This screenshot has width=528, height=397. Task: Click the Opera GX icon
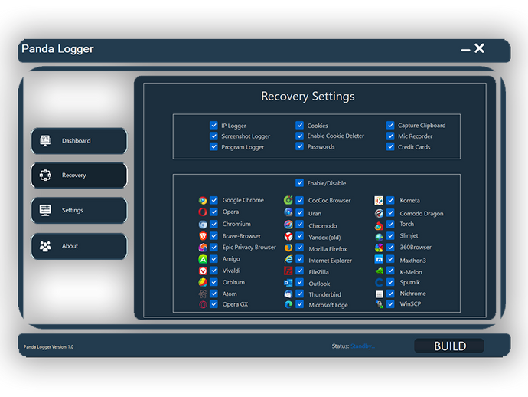(x=203, y=304)
